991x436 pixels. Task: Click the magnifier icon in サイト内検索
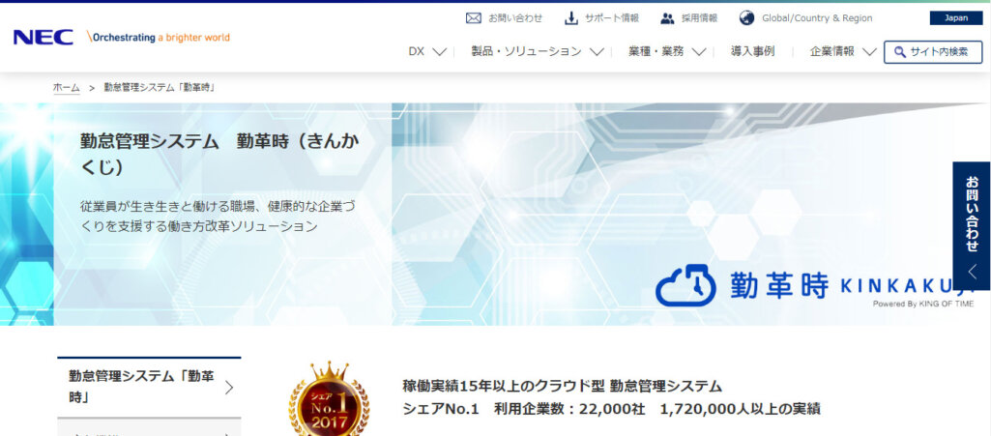pos(900,52)
